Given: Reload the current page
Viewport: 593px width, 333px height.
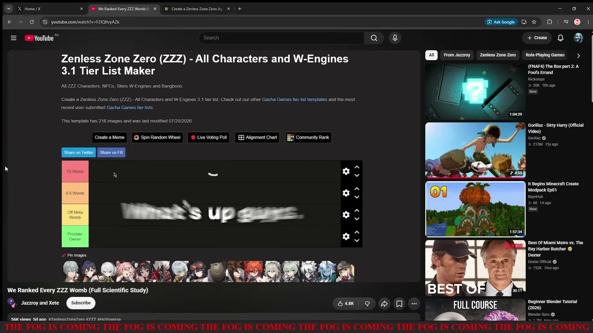Looking at the screenshot, I should (32, 22).
